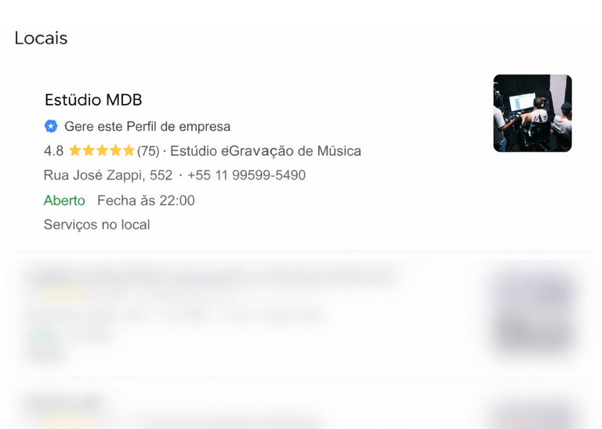Expand hours at 'Fecha às 22:00'
The image size is (602, 429).
146,200
